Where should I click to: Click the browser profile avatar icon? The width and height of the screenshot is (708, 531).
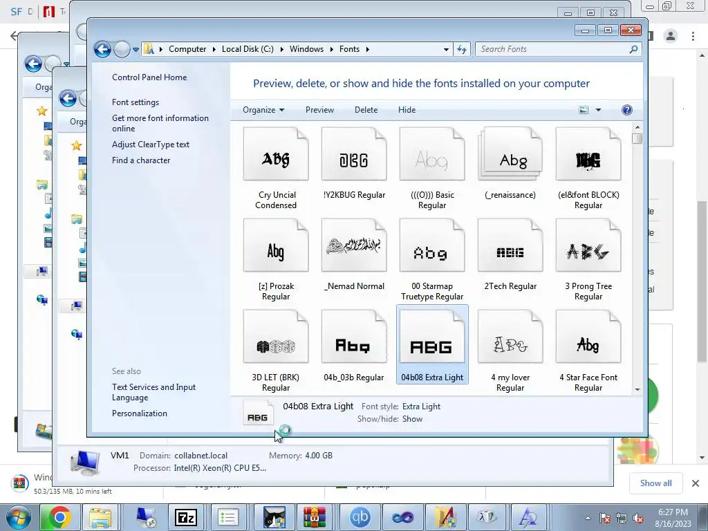point(671,36)
